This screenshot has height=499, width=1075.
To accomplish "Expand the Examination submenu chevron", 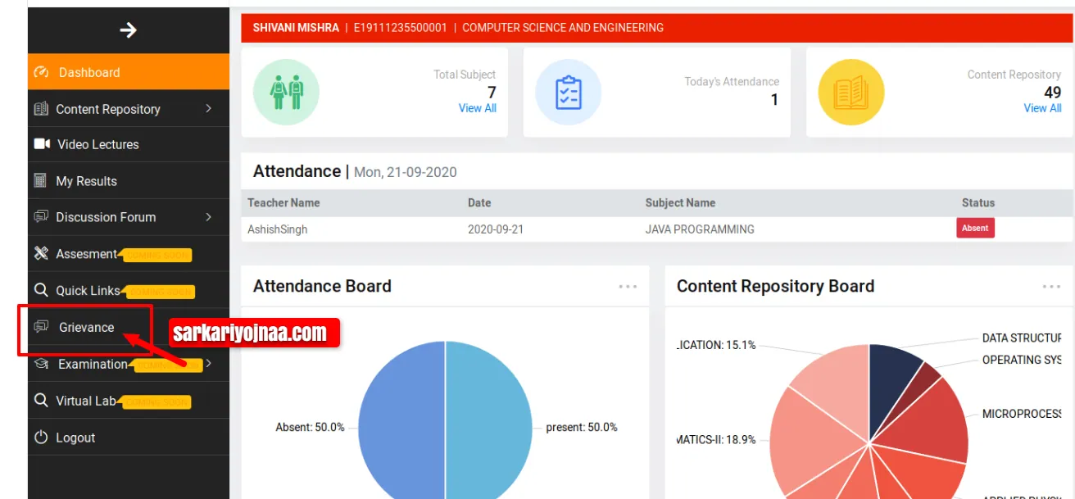I will pyautogui.click(x=209, y=363).
